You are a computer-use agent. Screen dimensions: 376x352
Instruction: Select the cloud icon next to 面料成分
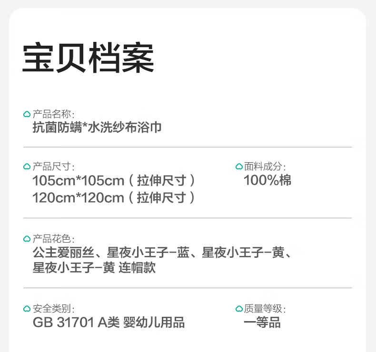pos(239,167)
